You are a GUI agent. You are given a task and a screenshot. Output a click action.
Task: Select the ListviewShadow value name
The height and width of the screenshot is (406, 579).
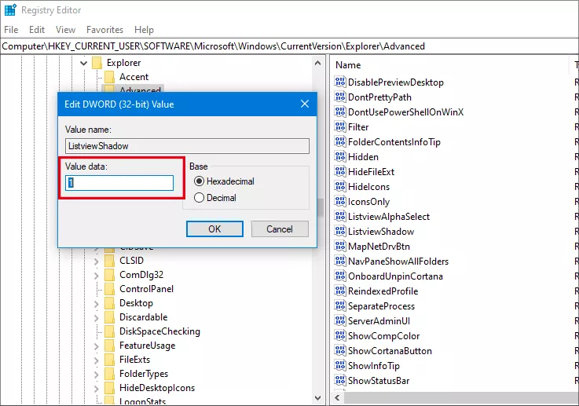coord(381,232)
